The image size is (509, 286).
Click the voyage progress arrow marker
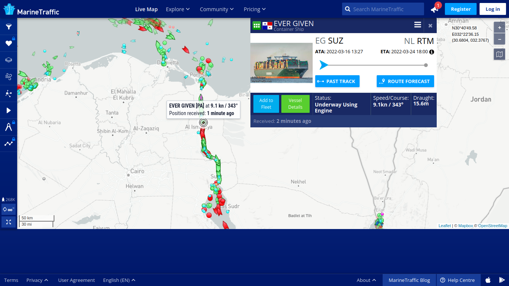[x=324, y=65]
